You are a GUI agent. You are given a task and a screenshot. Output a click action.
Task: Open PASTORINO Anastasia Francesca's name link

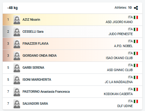click(x=46, y=91)
